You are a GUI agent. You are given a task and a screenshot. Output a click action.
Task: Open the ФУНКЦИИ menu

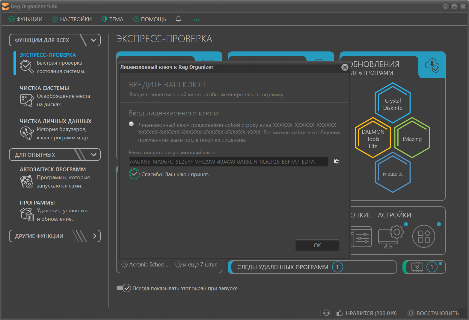pos(26,19)
